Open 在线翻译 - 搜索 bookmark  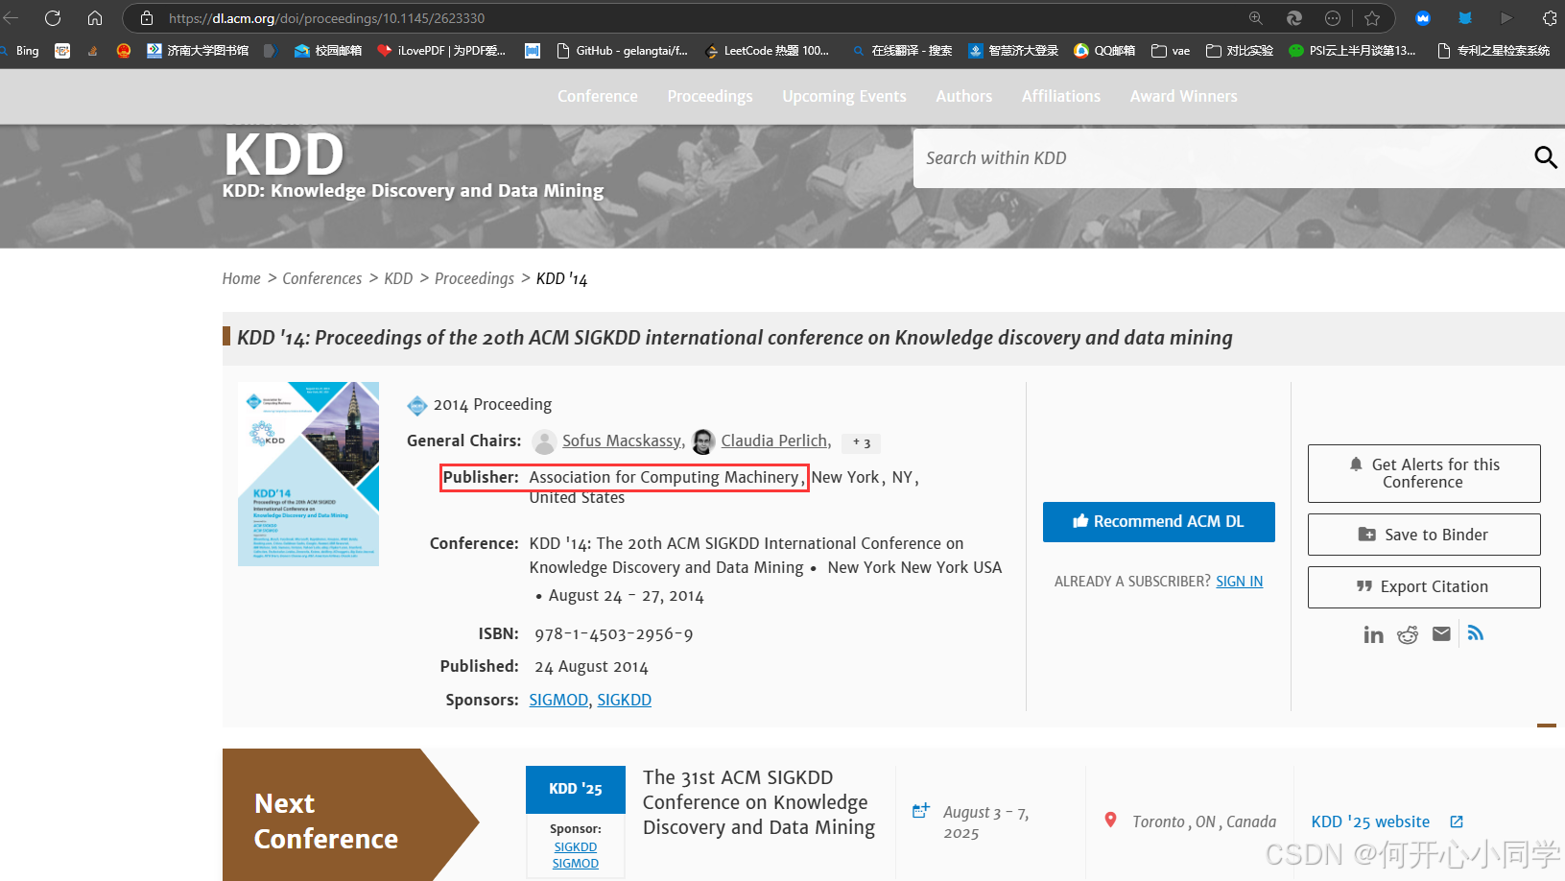click(902, 51)
